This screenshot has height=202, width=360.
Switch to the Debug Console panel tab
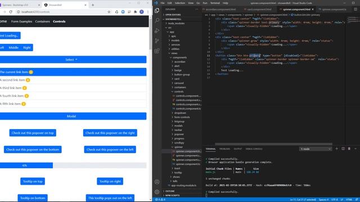click(x=254, y=149)
